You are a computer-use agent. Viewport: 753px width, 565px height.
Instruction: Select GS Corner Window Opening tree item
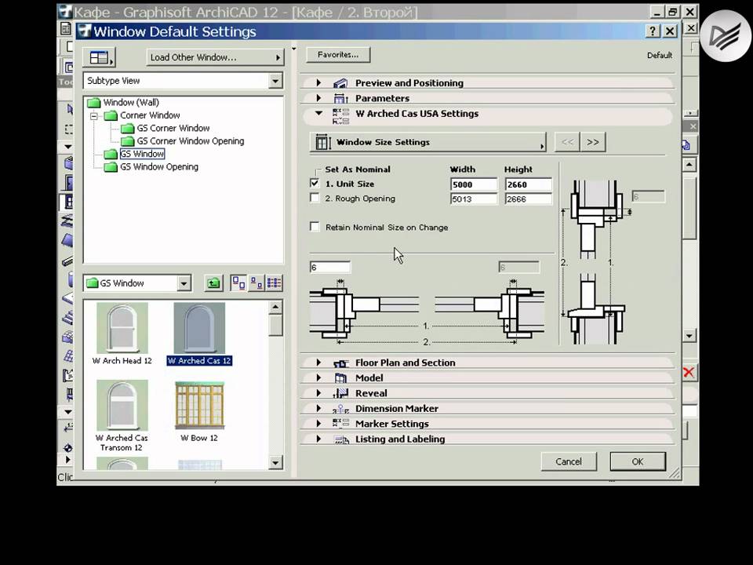coord(190,141)
